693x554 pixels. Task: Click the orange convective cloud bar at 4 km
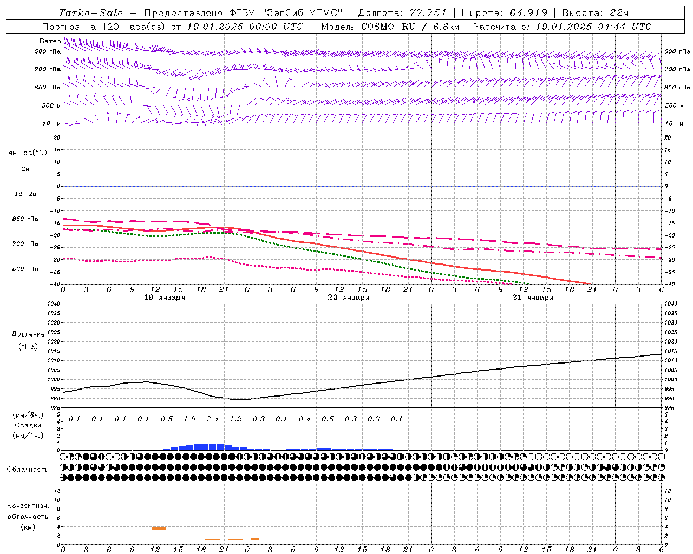click(159, 528)
